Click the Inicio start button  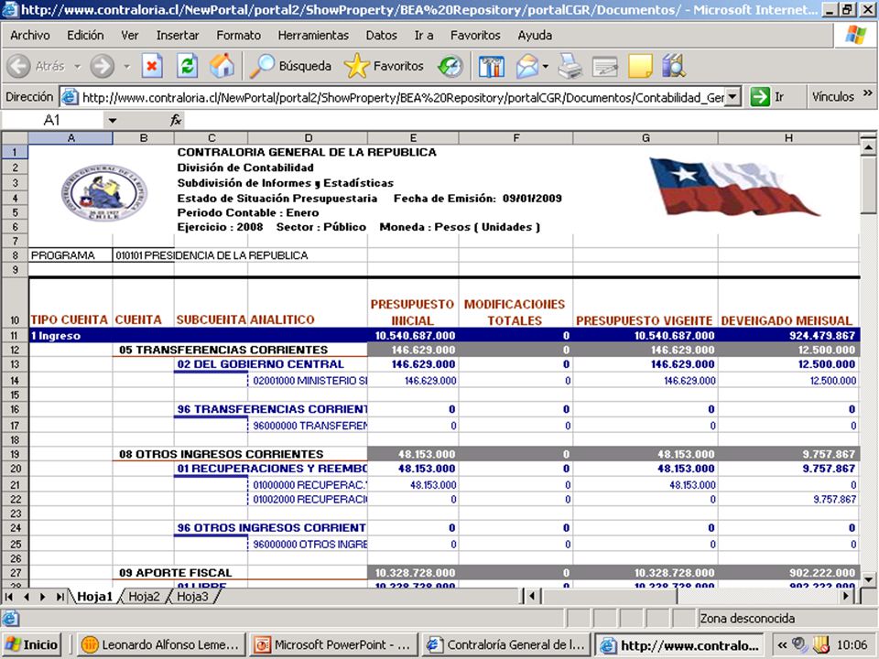(32, 644)
